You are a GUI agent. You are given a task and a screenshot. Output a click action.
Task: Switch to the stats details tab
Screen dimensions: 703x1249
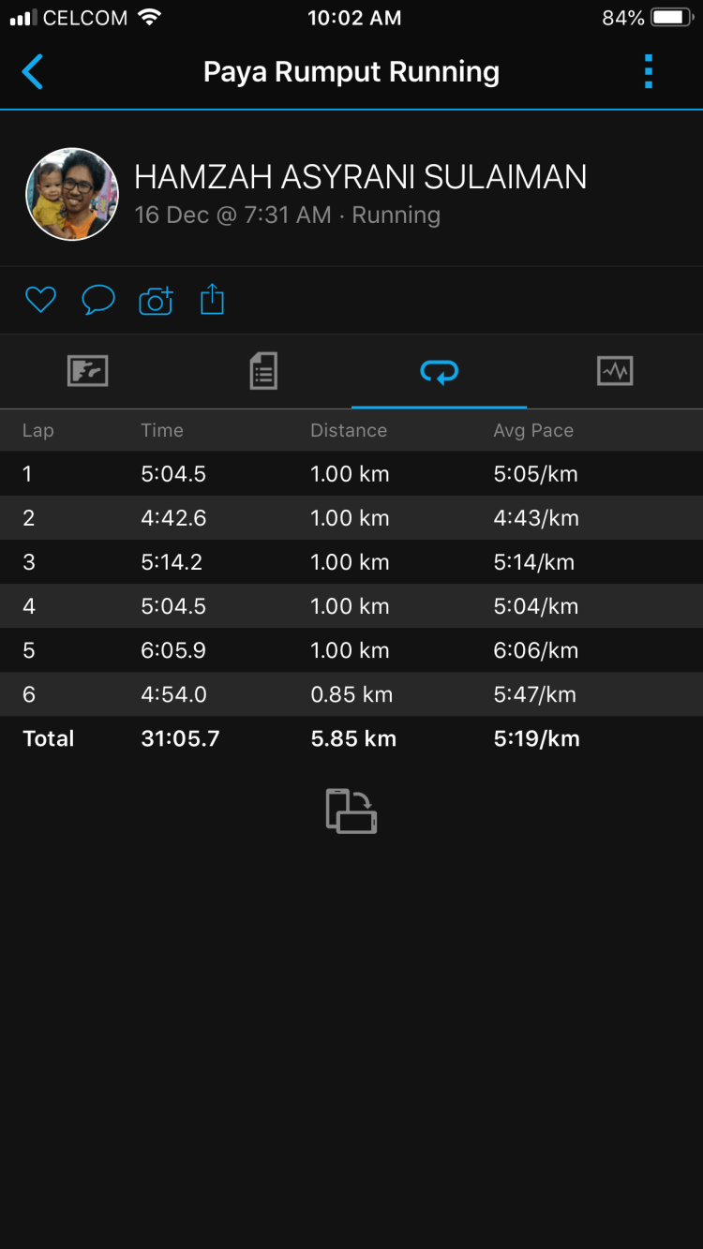(263, 371)
